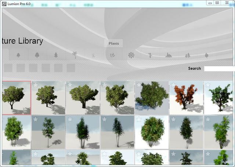Choose the first tree thumbnail in second row

coord(16,132)
